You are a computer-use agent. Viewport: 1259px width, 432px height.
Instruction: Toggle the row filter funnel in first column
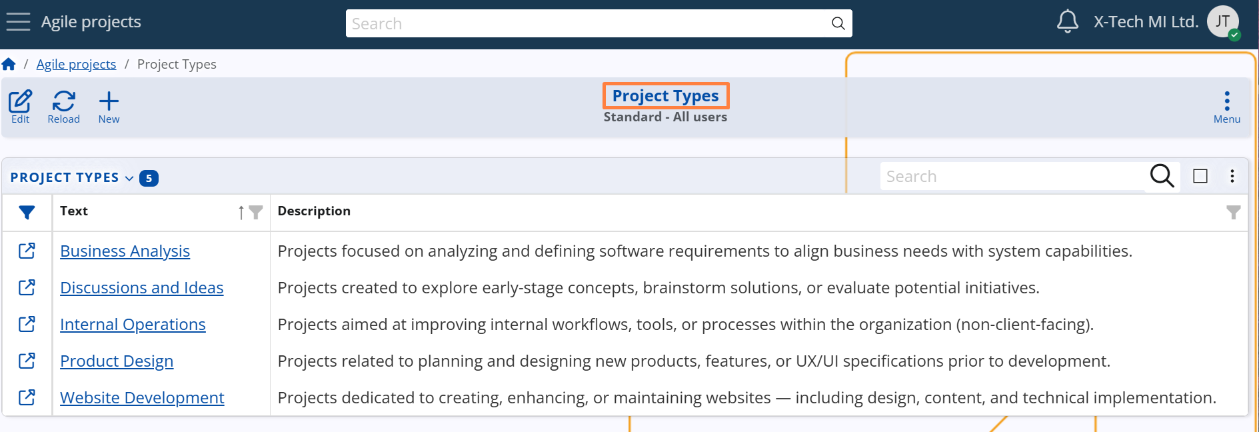pyautogui.click(x=27, y=212)
